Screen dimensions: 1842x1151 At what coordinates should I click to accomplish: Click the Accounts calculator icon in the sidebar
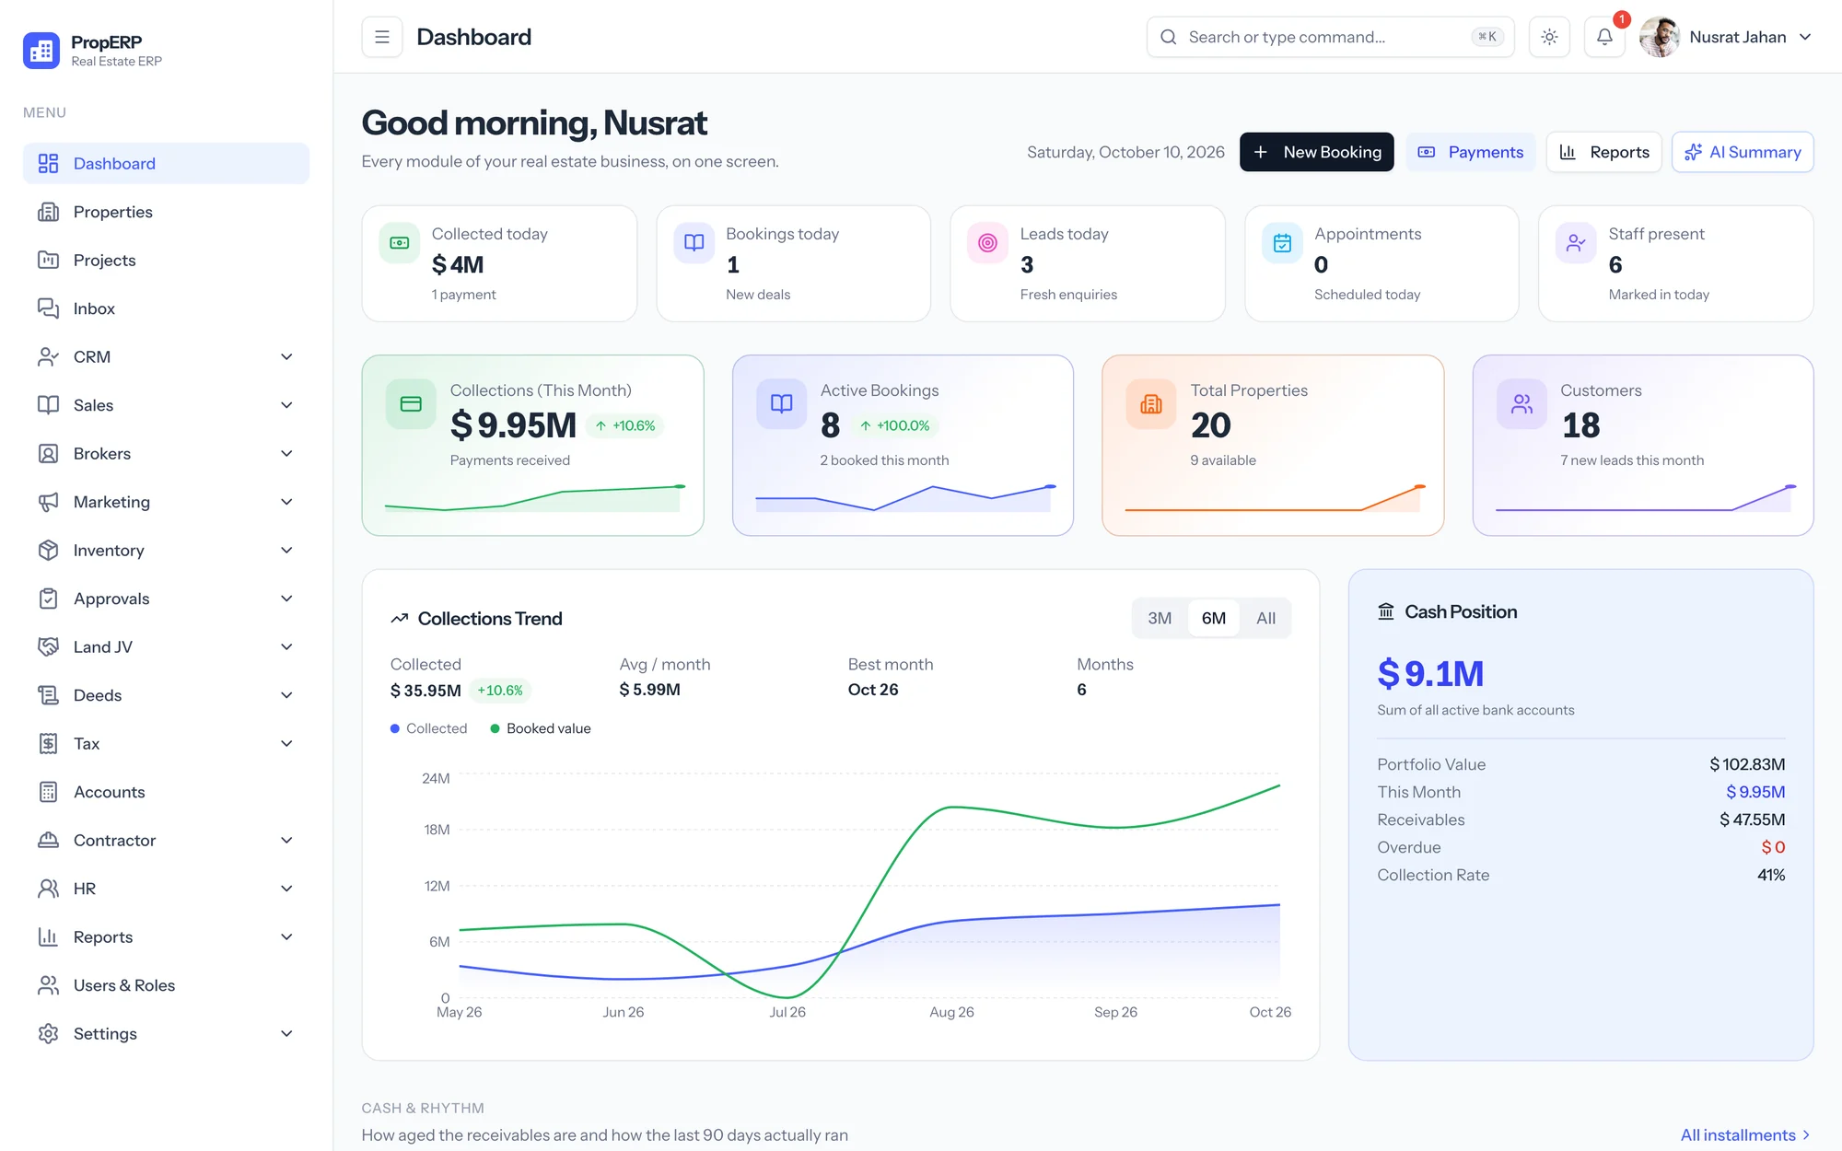(x=48, y=792)
